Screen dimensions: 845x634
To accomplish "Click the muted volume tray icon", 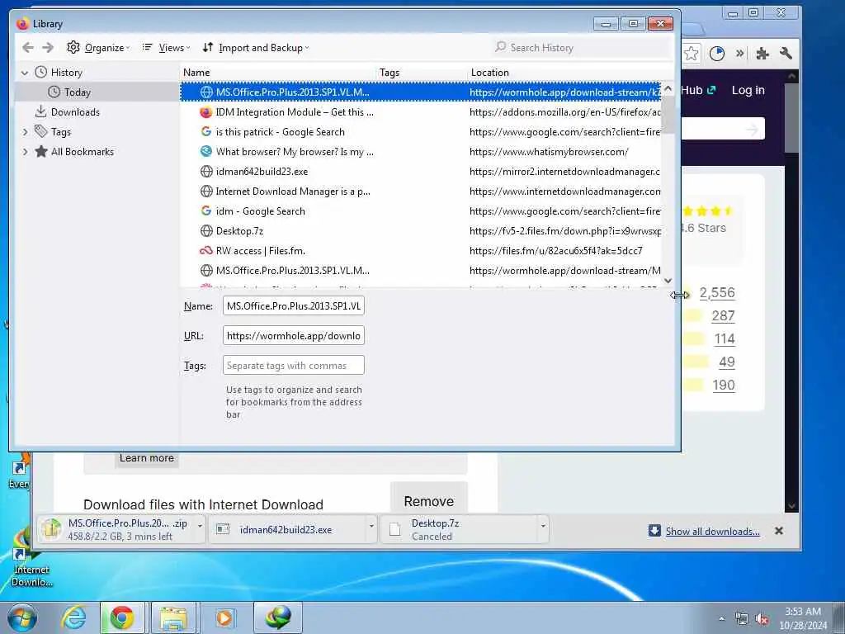I will [762, 619].
